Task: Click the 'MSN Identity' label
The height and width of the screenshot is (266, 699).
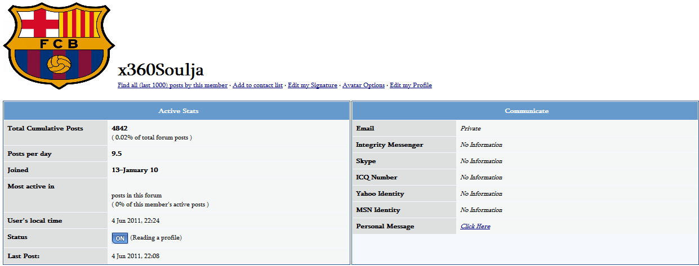Action: [x=378, y=210]
